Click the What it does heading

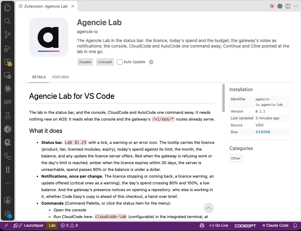[x=46, y=131]
